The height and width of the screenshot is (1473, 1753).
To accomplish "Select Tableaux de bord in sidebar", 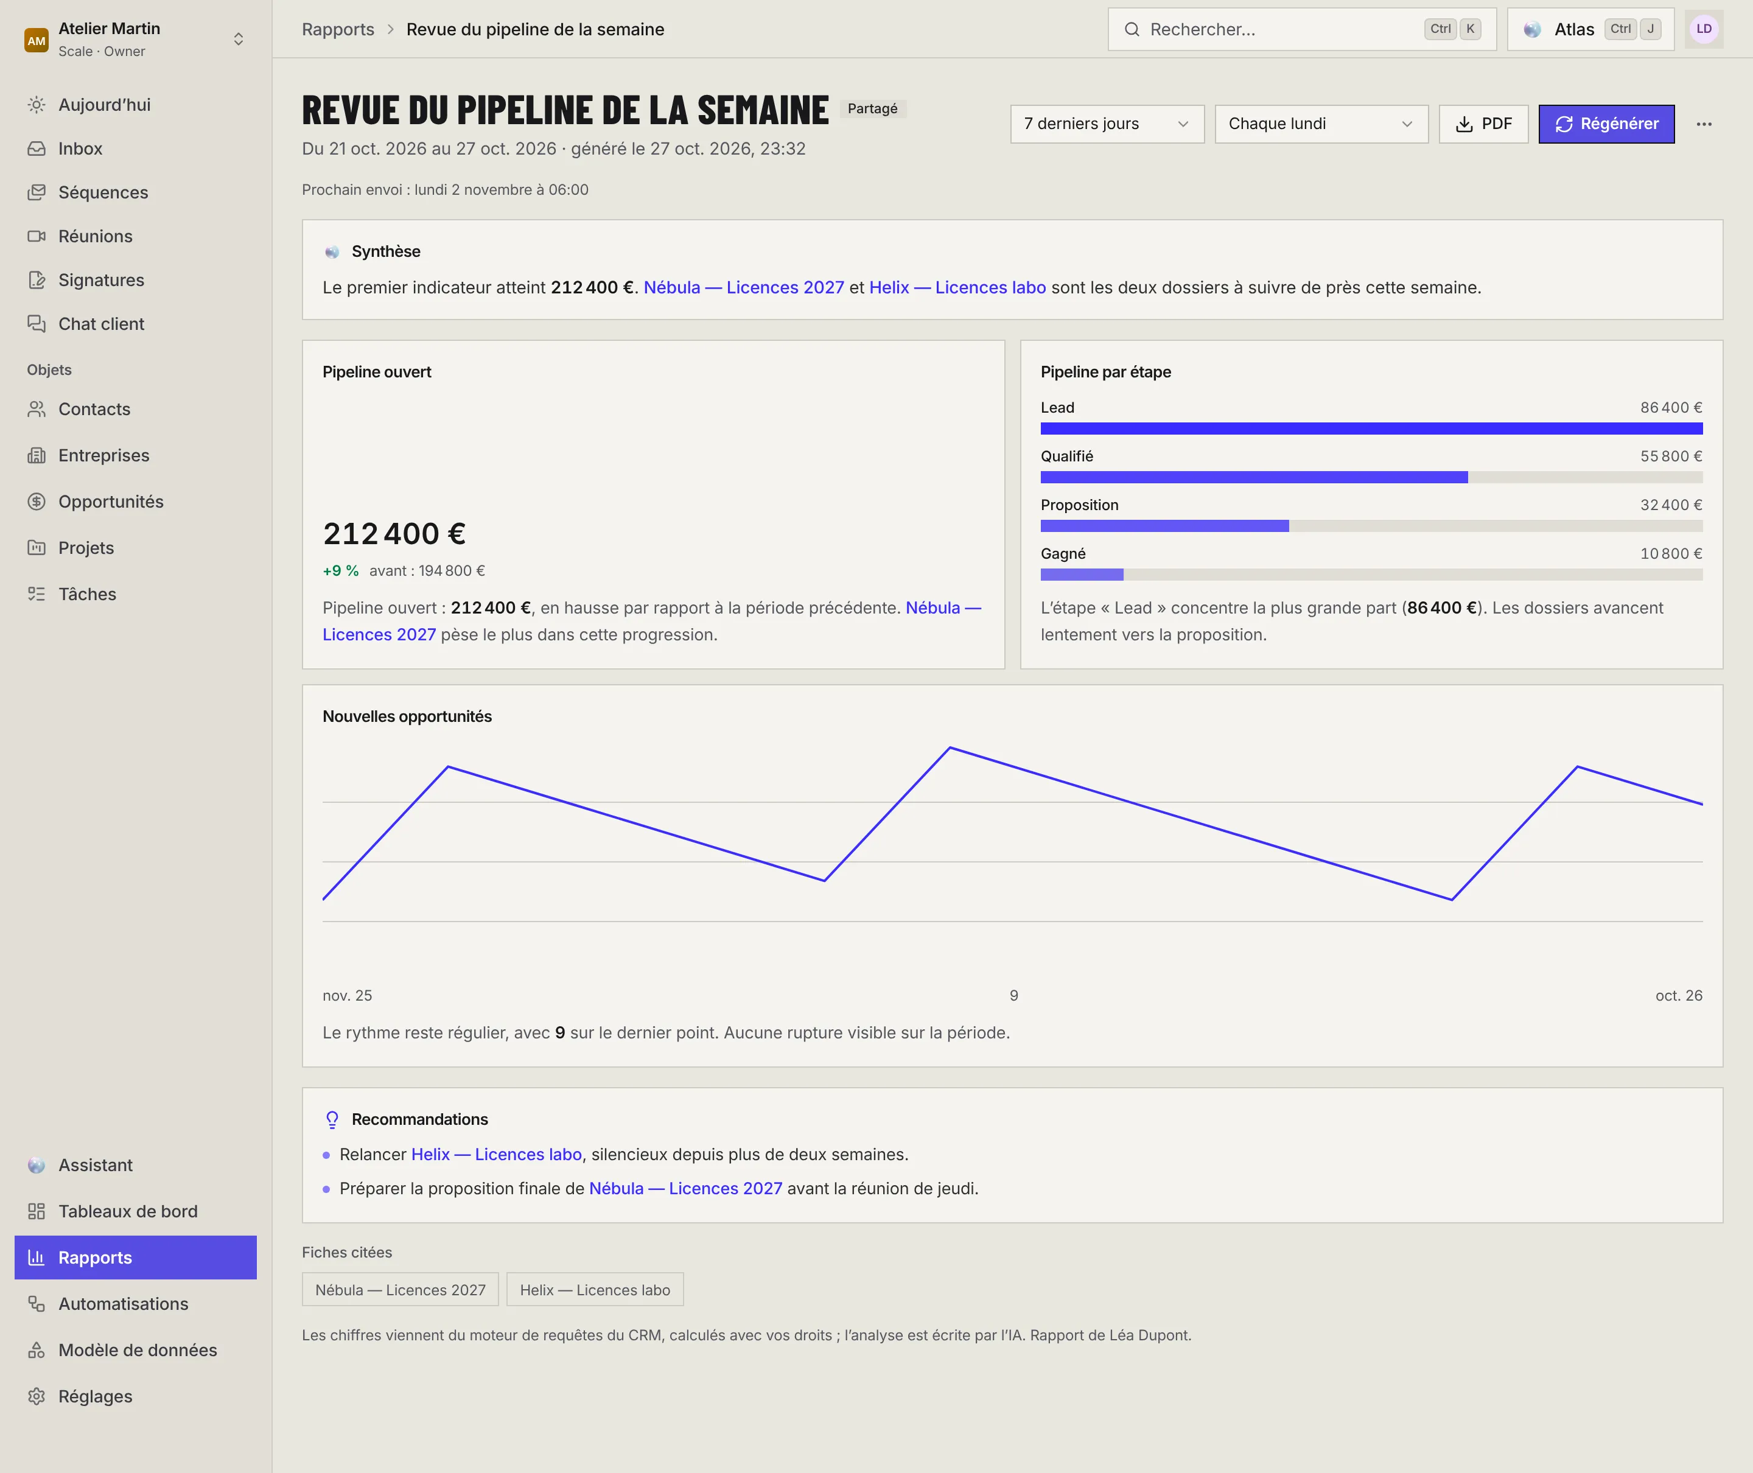I will 135,1212.
